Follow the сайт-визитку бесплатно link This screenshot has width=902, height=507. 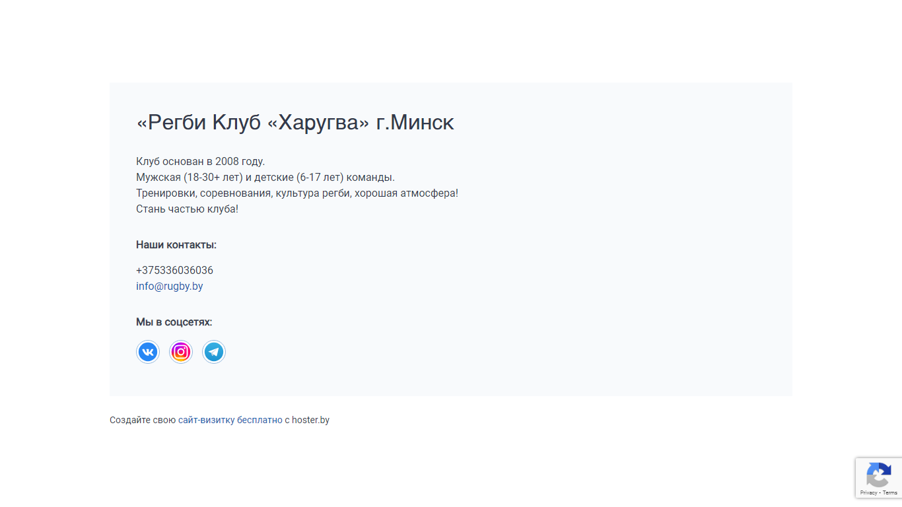tap(230, 420)
